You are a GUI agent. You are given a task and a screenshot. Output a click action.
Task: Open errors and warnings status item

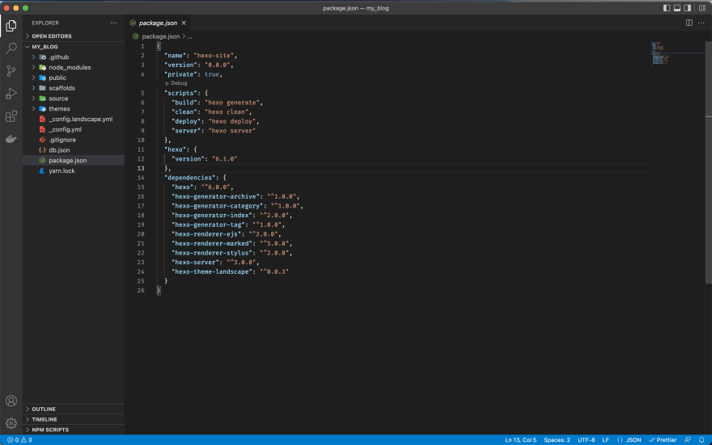pos(19,440)
